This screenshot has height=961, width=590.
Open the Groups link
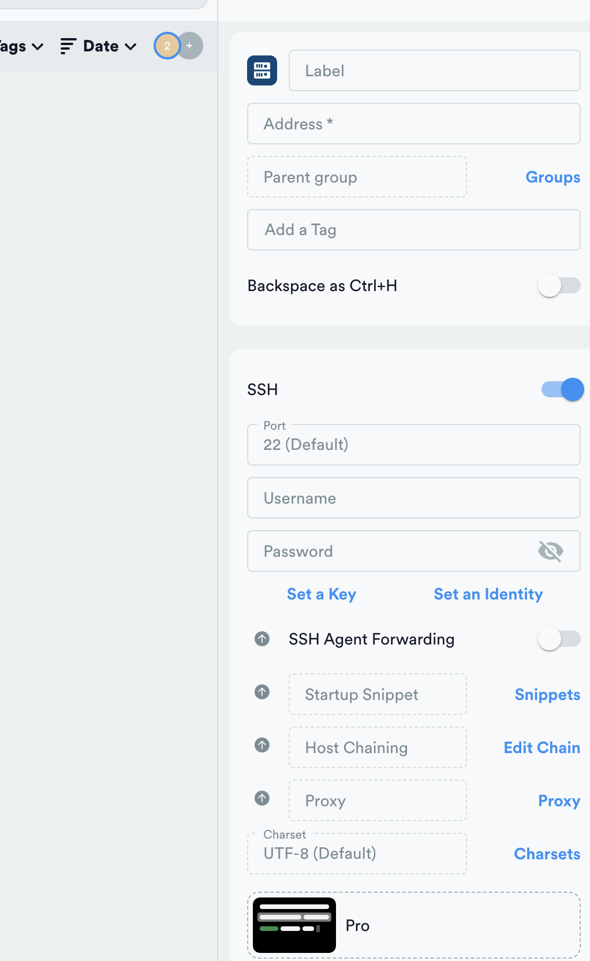point(552,177)
